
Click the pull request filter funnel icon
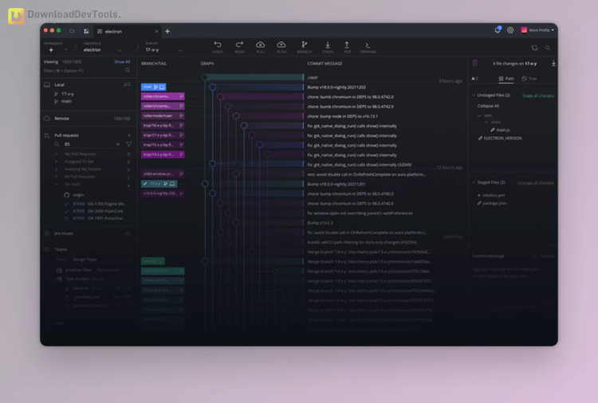(x=129, y=144)
